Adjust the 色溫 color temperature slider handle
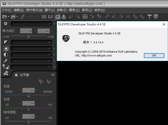Viewport: 168px width, 125px height. click(x=28, y=96)
